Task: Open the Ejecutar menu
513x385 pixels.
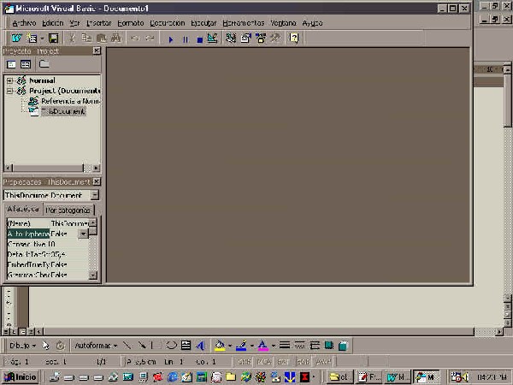Action: [x=203, y=23]
